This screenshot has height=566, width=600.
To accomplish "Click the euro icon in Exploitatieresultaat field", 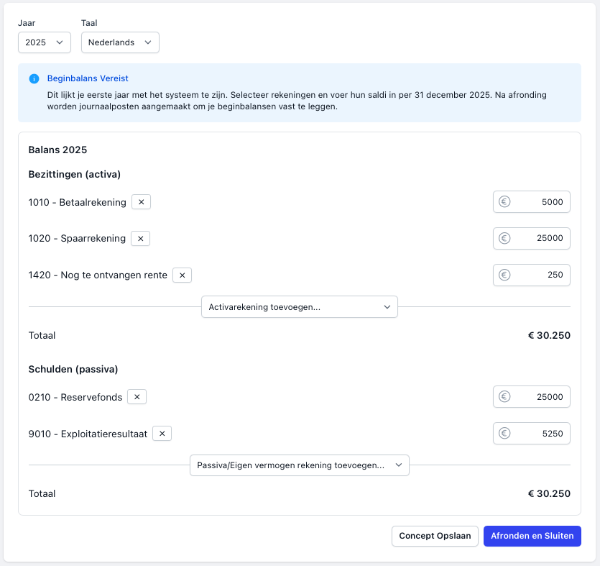I will pos(504,434).
